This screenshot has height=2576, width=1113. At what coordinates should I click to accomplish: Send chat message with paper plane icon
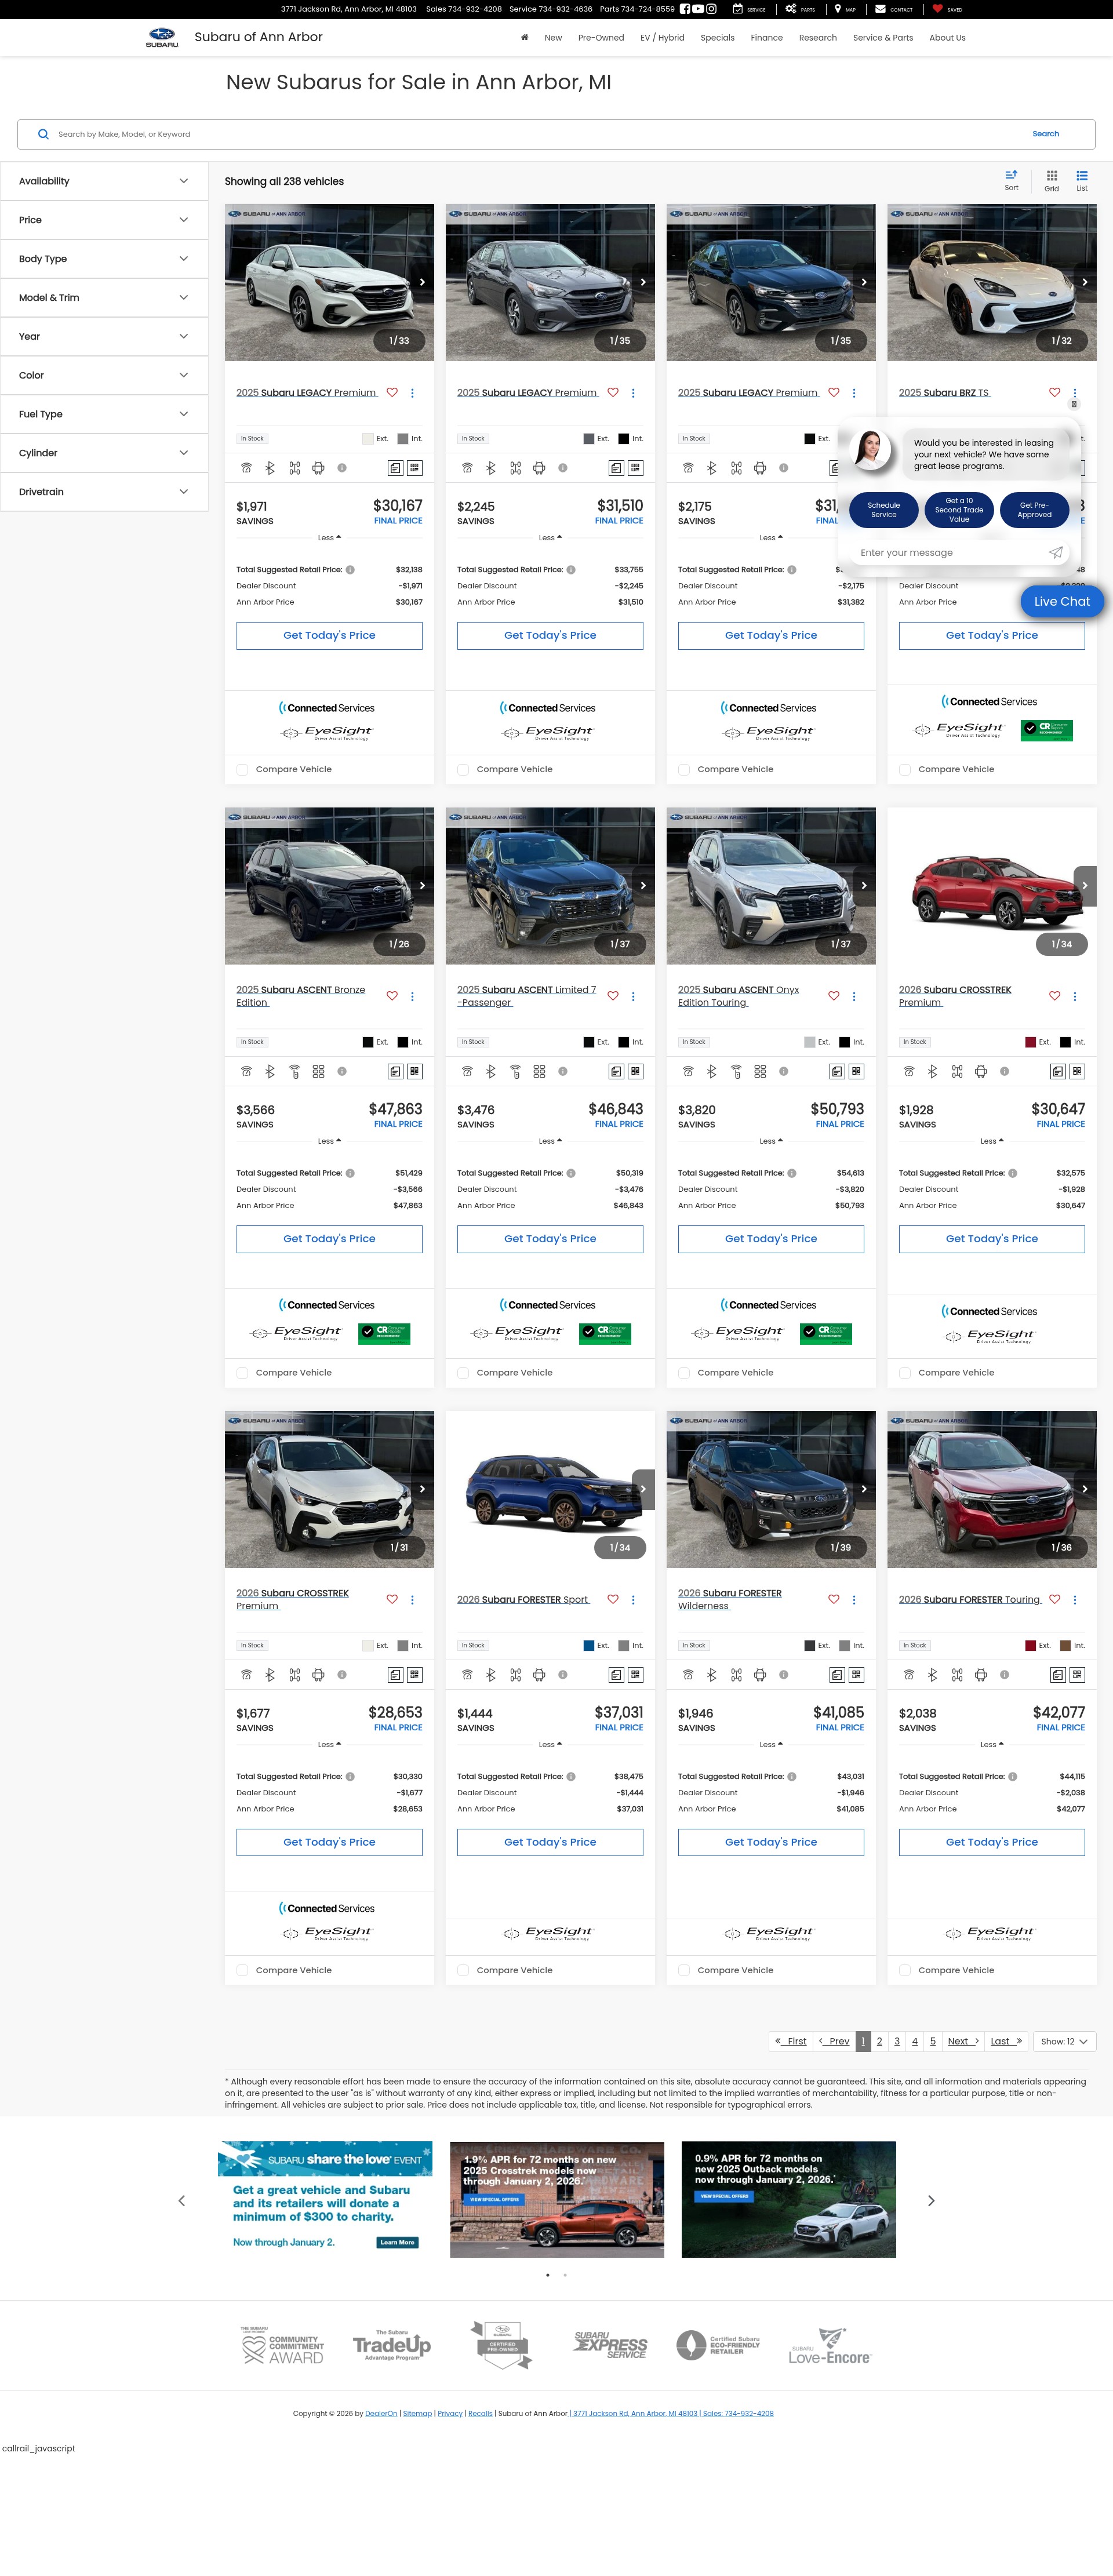point(1055,552)
